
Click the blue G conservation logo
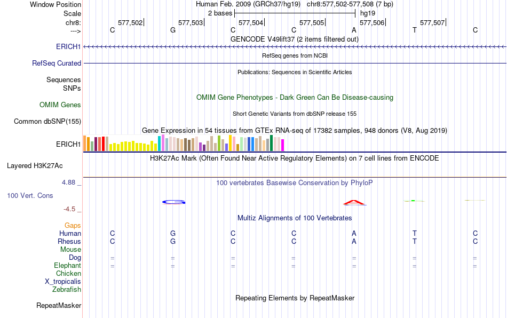pyautogui.click(x=173, y=202)
